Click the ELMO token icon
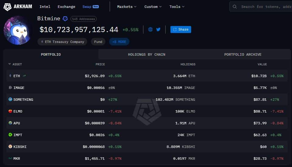The height and width of the screenshot is (167, 292). [x=10, y=111]
